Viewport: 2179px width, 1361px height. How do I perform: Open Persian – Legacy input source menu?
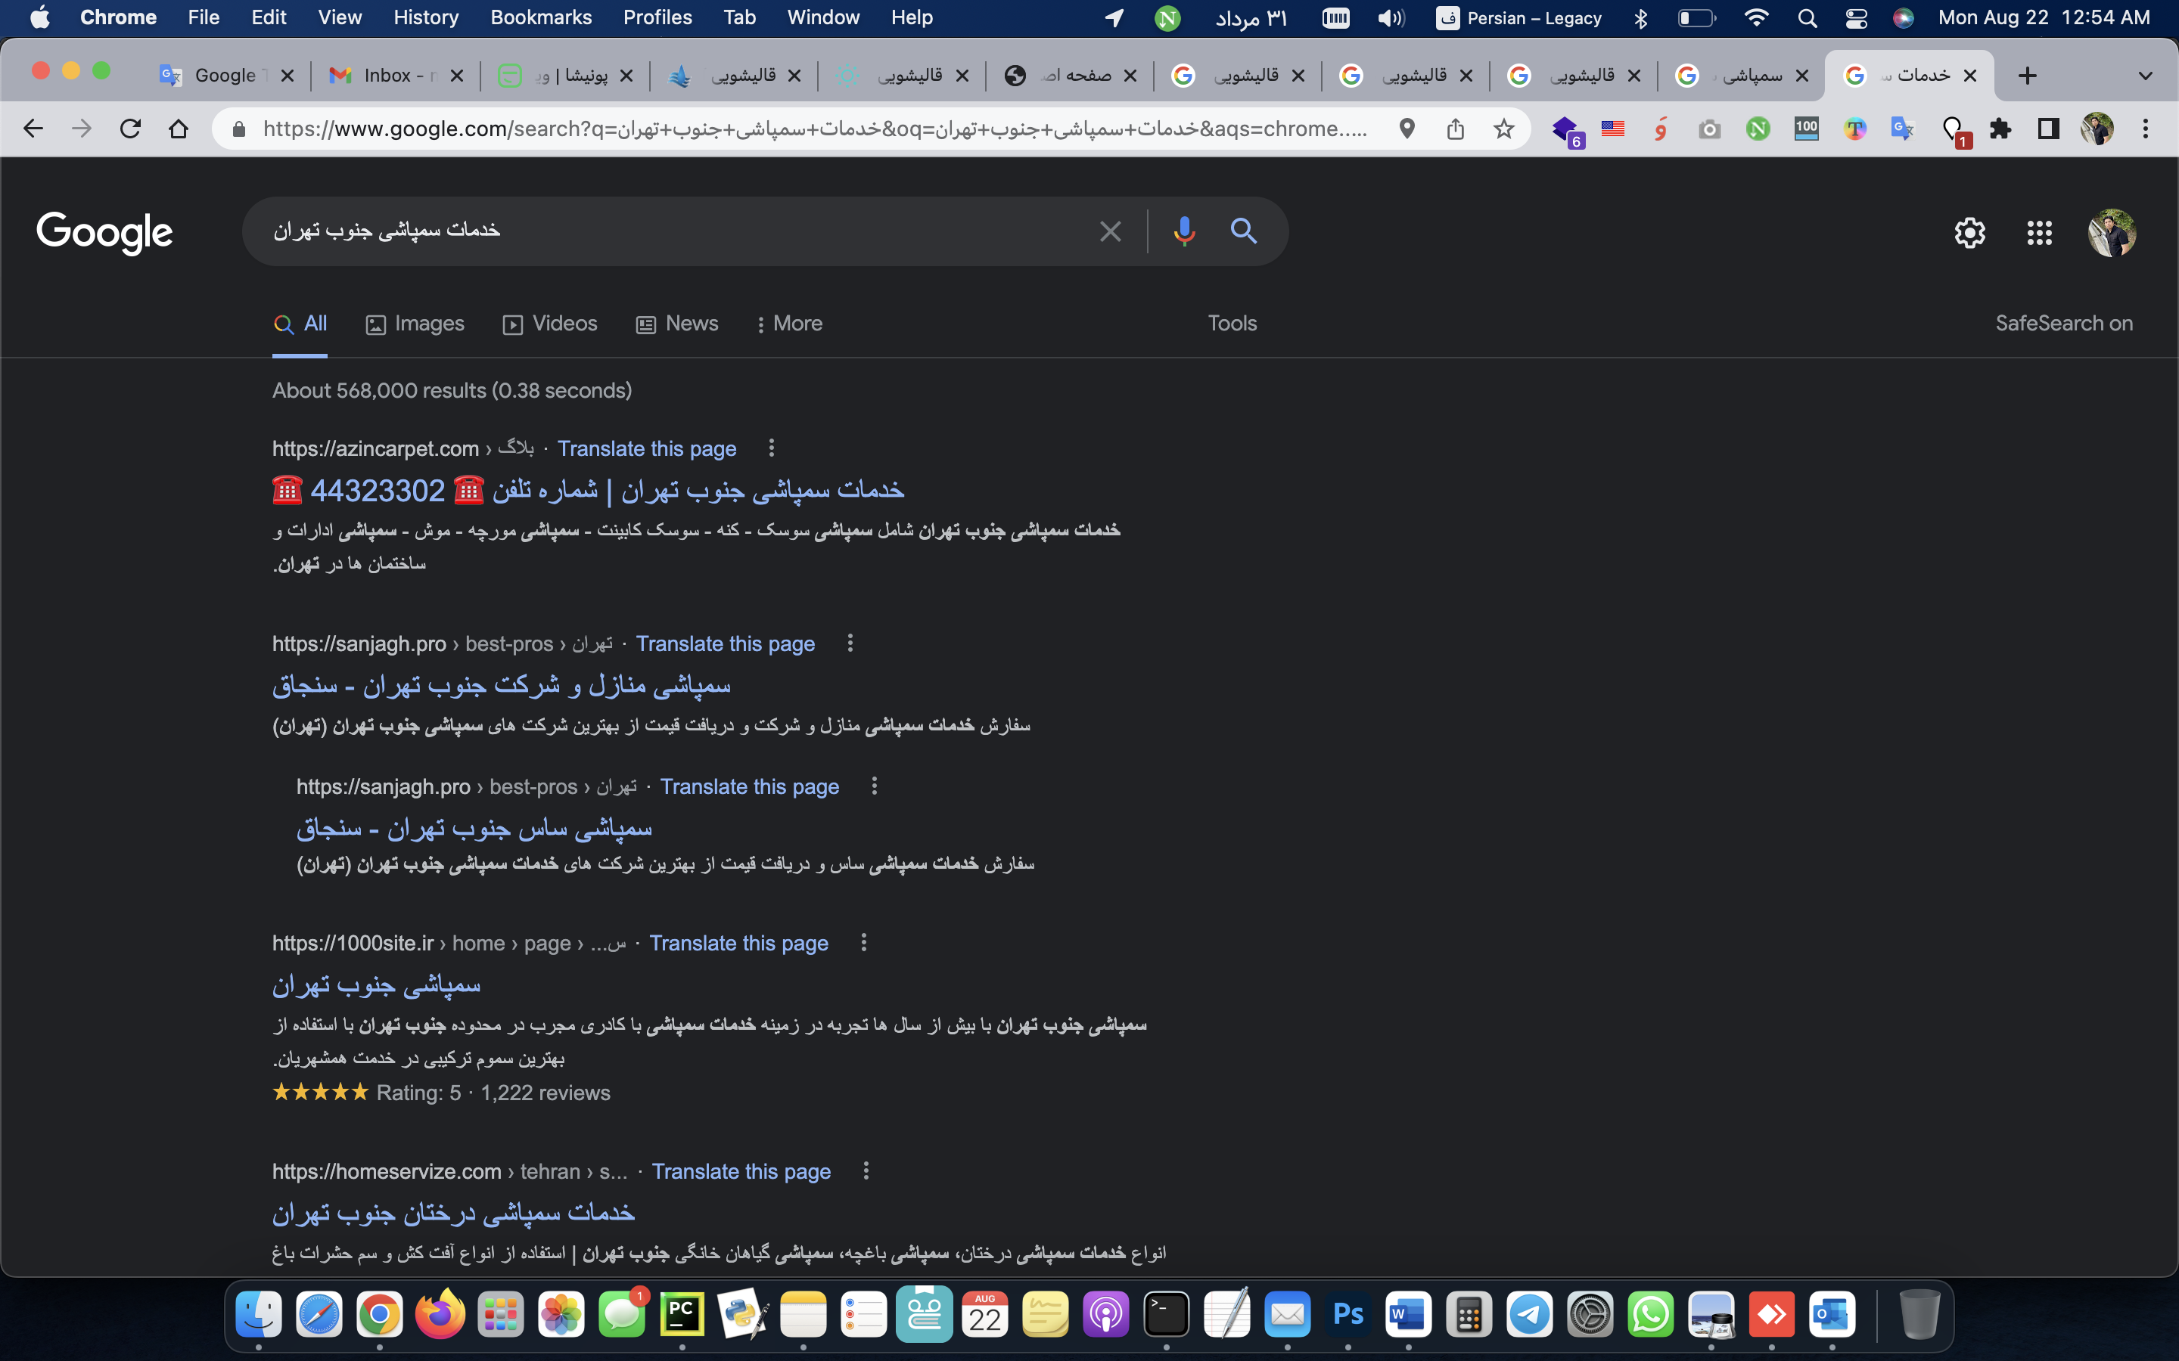[x=1518, y=18]
